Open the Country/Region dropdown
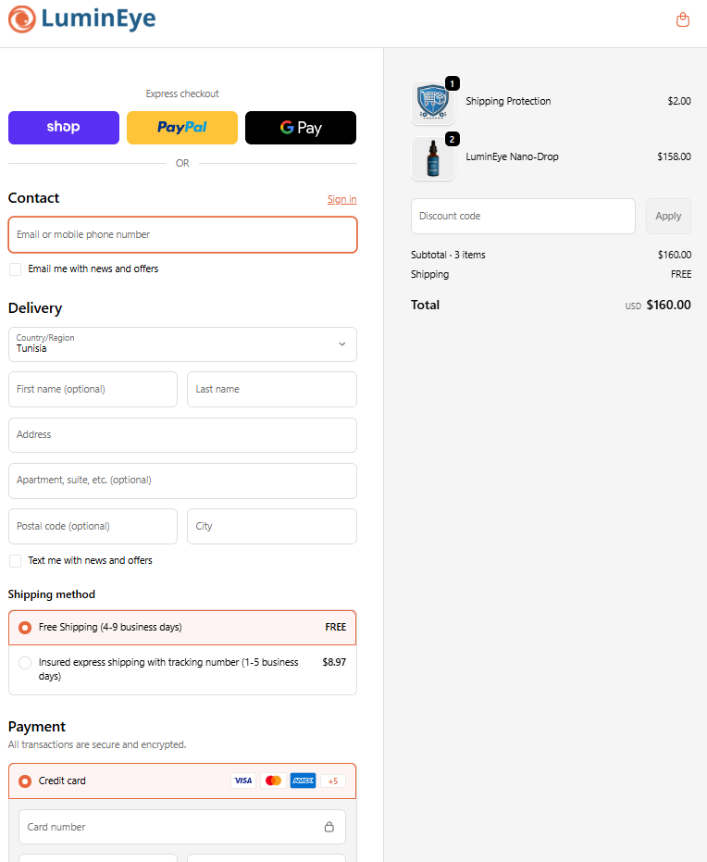Screen dimensions: 707x862 click(182, 344)
